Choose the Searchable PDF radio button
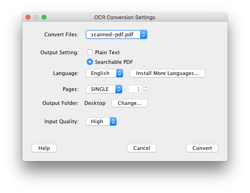 [x=90, y=62]
